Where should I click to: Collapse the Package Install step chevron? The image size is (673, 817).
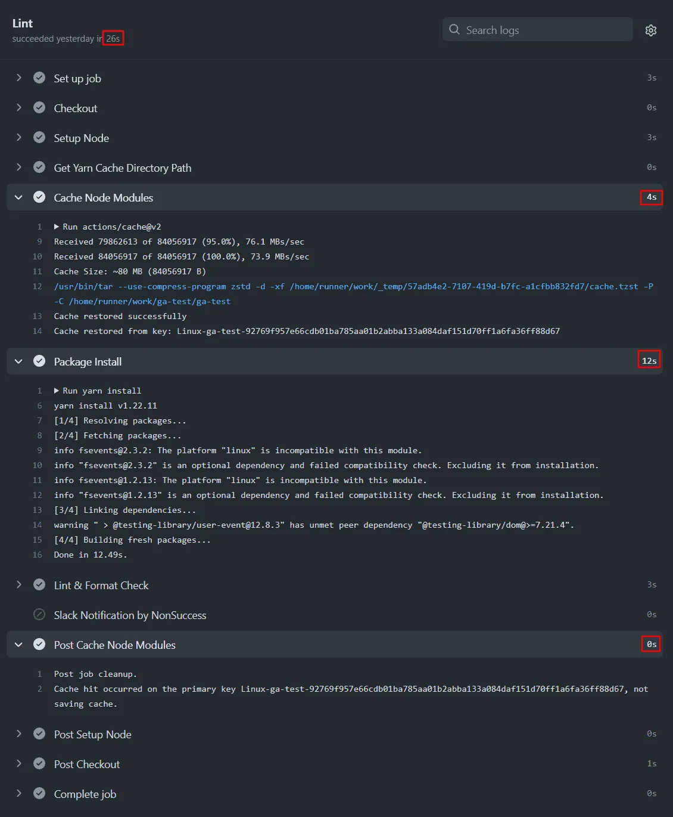(18, 361)
